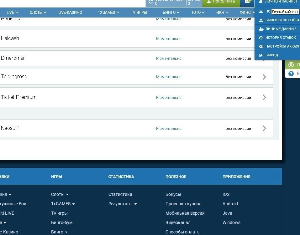Select the Teleingreso payment method

[x=136, y=77]
